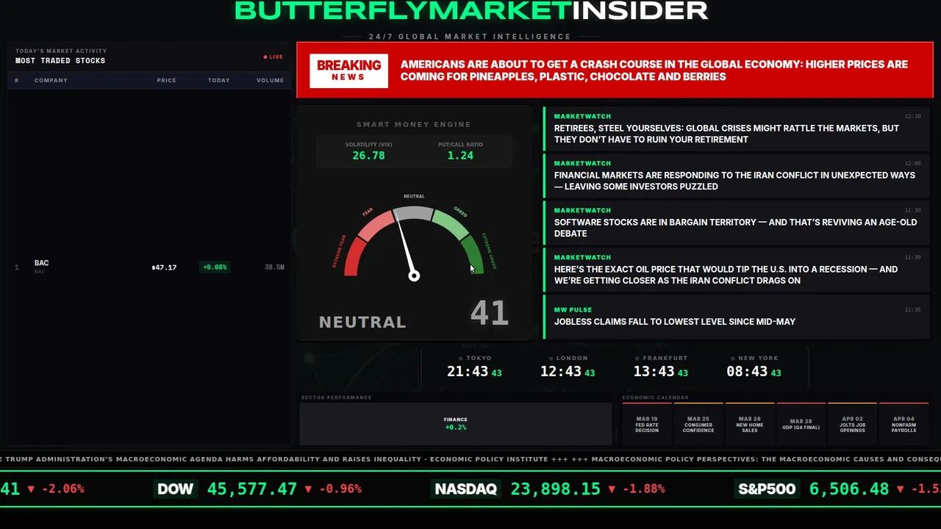The image size is (941, 529).
Task: Click the red LIVE indicator
Action: click(273, 57)
